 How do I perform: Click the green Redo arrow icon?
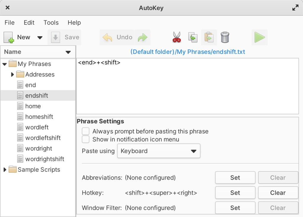pos(143,37)
